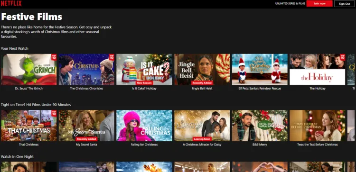Click Leaving Soon label on Christmas Miracle for Daisy

click(202, 139)
